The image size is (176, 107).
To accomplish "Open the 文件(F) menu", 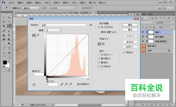I will point(12,3).
